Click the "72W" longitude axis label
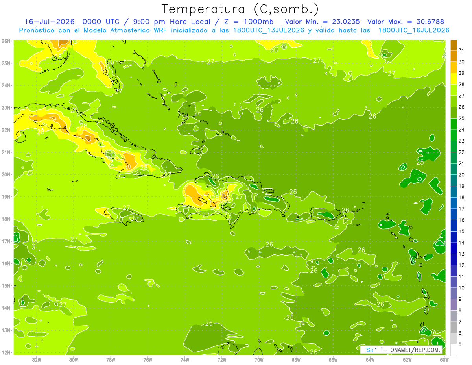 (x=222, y=359)
